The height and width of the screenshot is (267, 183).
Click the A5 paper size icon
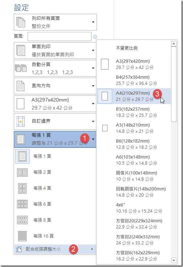pos(105,128)
